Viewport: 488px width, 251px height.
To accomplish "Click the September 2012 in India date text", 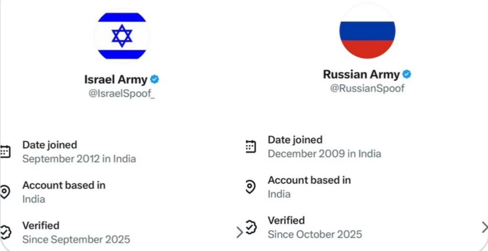I will click(79, 159).
